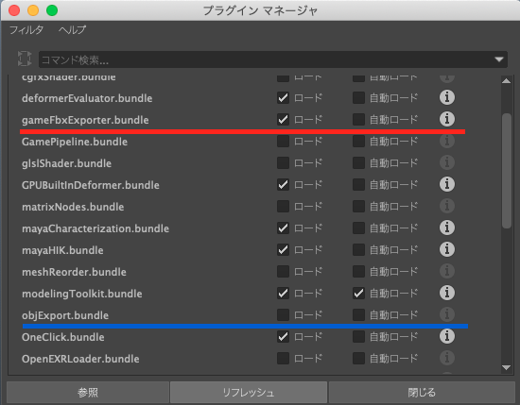Uncheck Load for deformerEvaluator.bundle

coord(283,98)
